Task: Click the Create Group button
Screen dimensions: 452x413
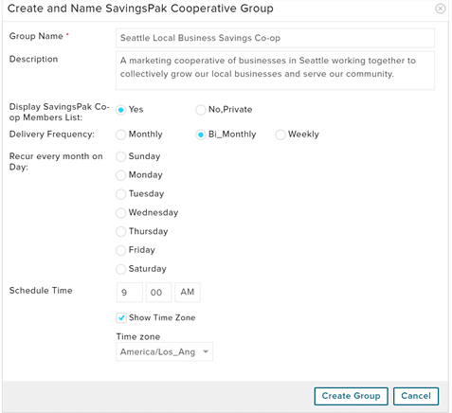Action: 351,396
